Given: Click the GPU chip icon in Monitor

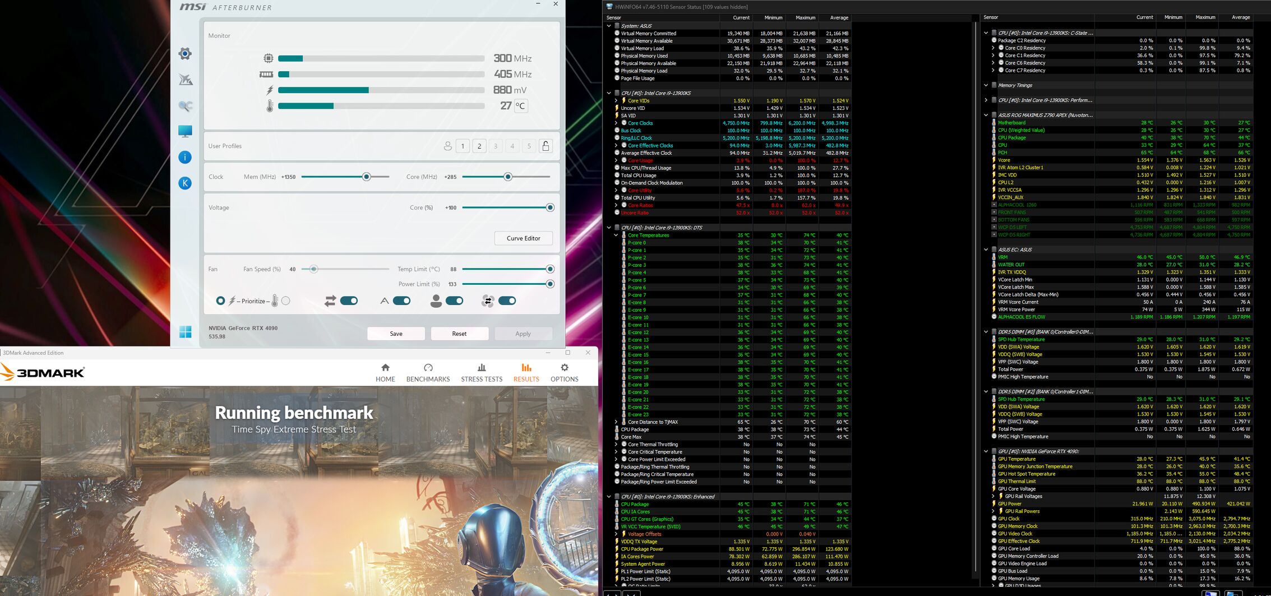Looking at the screenshot, I should click(x=268, y=58).
